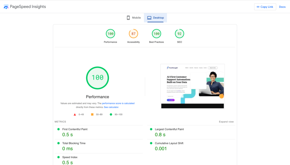Click the 0.8 s Largest Contentful Paint value
The height and width of the screenshot is (165, 290).
point(160,135)
